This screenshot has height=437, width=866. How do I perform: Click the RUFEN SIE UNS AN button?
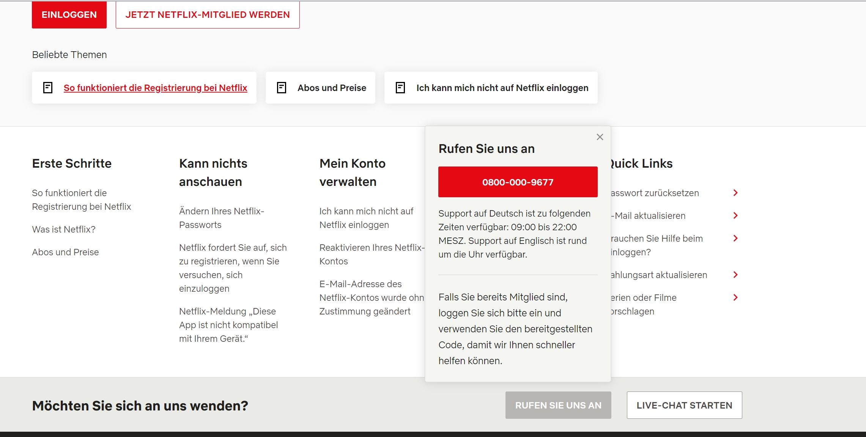point(558,405)
